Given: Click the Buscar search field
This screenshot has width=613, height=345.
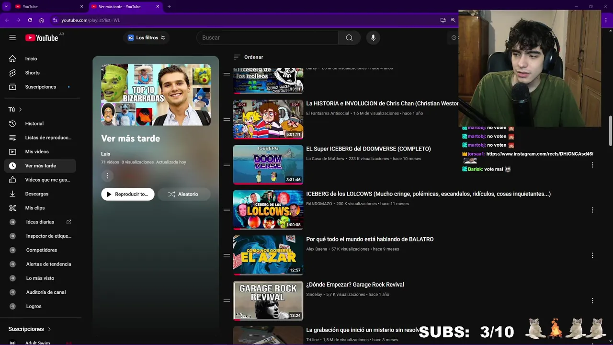Looking at the screenshot, I should (267, 37).
